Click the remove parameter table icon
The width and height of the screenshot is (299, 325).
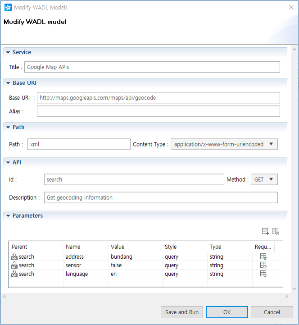(276, 231)
